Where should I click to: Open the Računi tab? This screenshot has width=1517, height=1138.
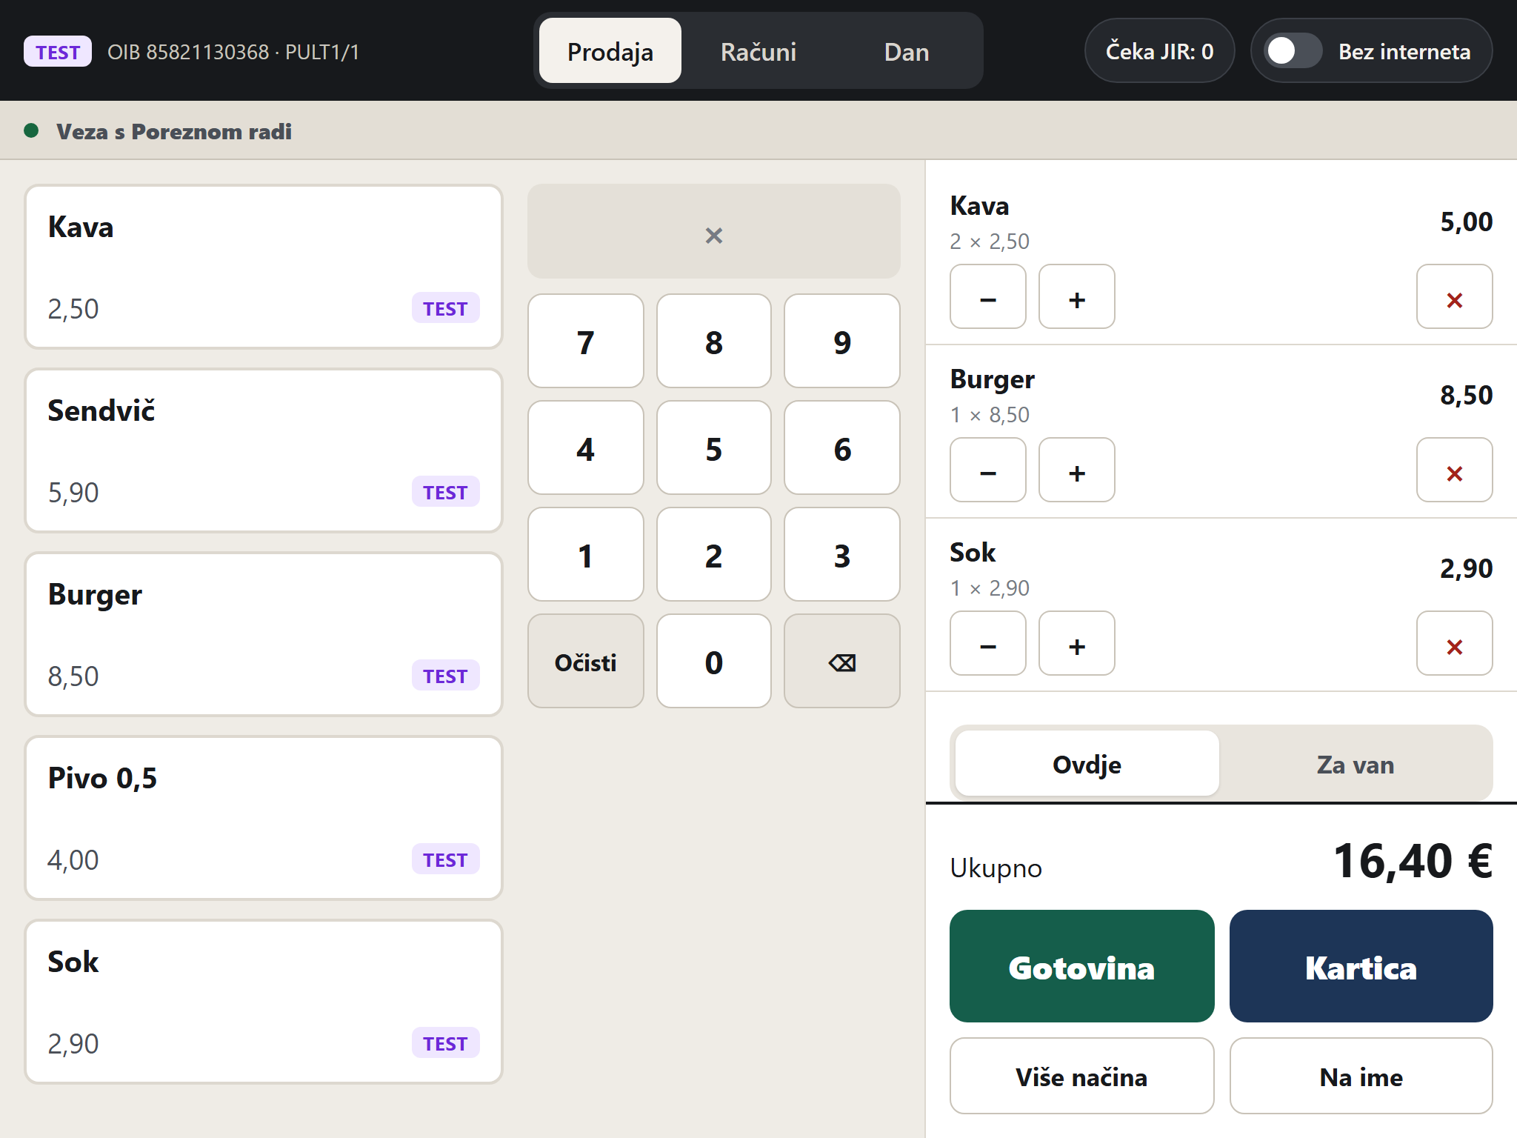tap(758, 51)
